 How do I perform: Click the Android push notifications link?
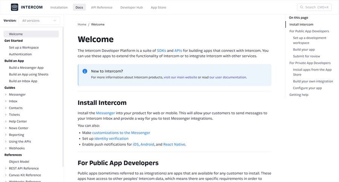coord(147,144)
